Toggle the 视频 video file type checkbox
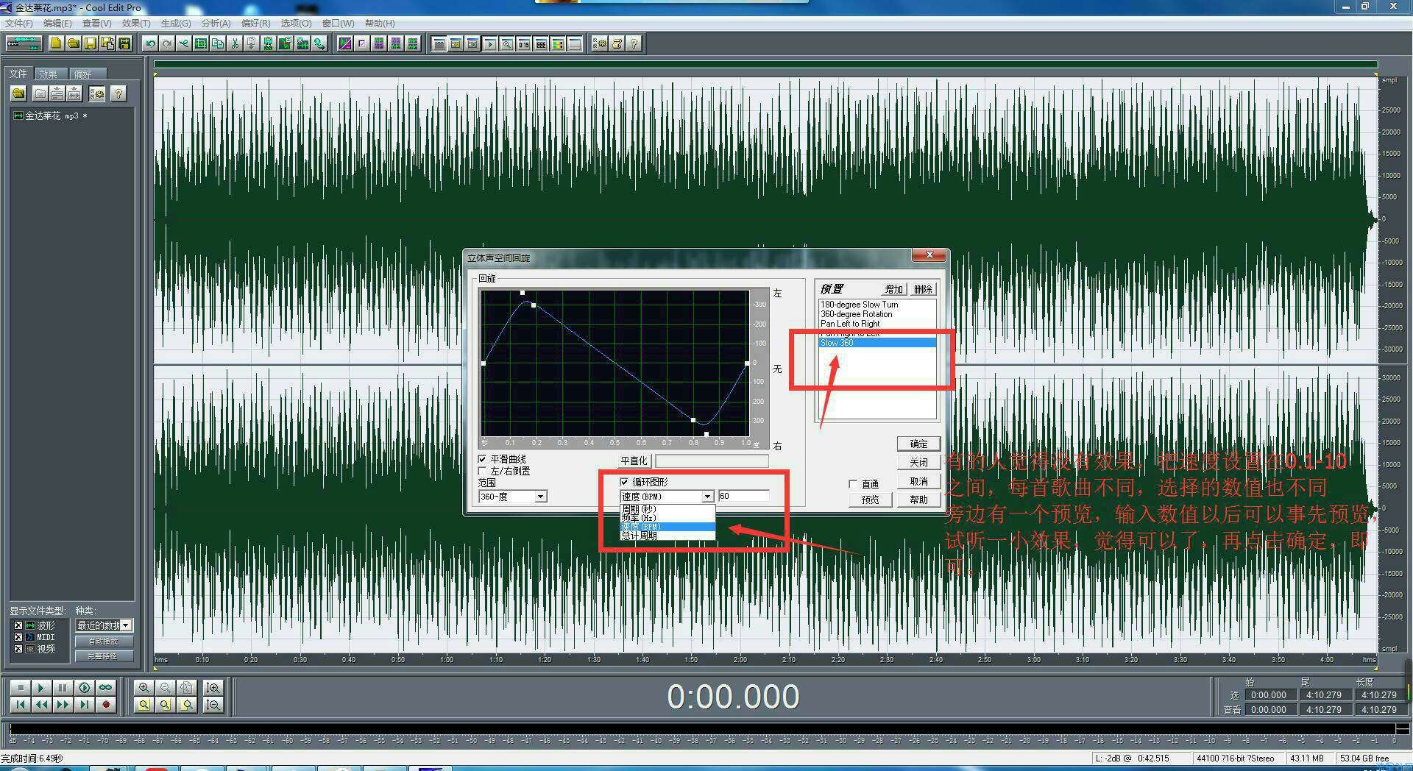The height and width of the screenshot is (771, 1413). click(x=18, y=649)
